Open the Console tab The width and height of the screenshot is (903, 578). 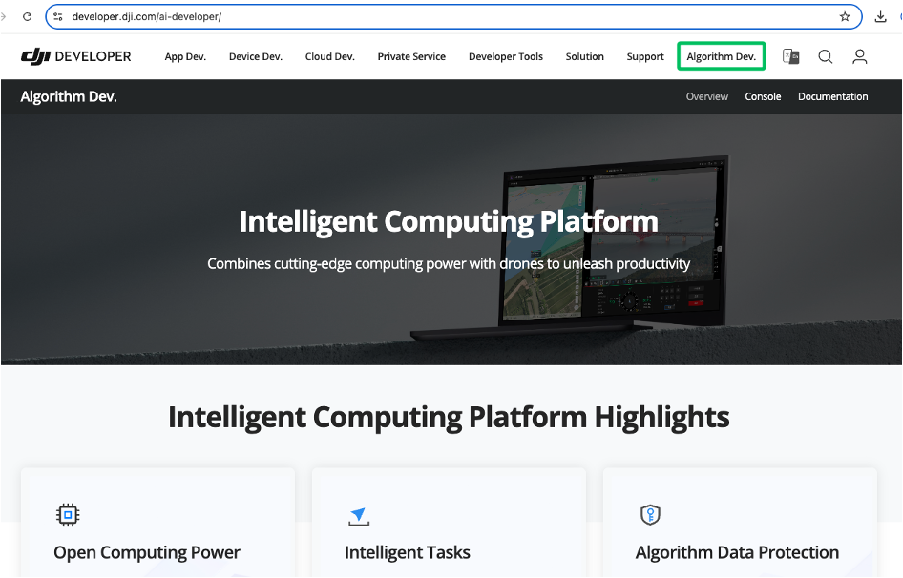[x=763, y=96]
